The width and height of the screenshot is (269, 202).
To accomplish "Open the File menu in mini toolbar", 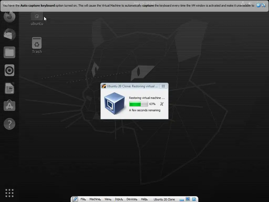I will point(83,199).
